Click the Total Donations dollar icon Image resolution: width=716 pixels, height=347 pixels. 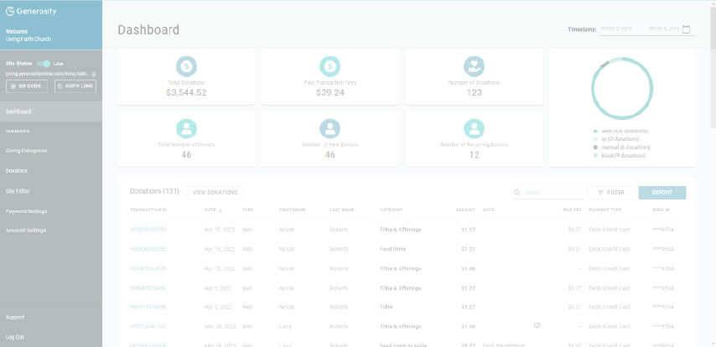pos(187,66)
